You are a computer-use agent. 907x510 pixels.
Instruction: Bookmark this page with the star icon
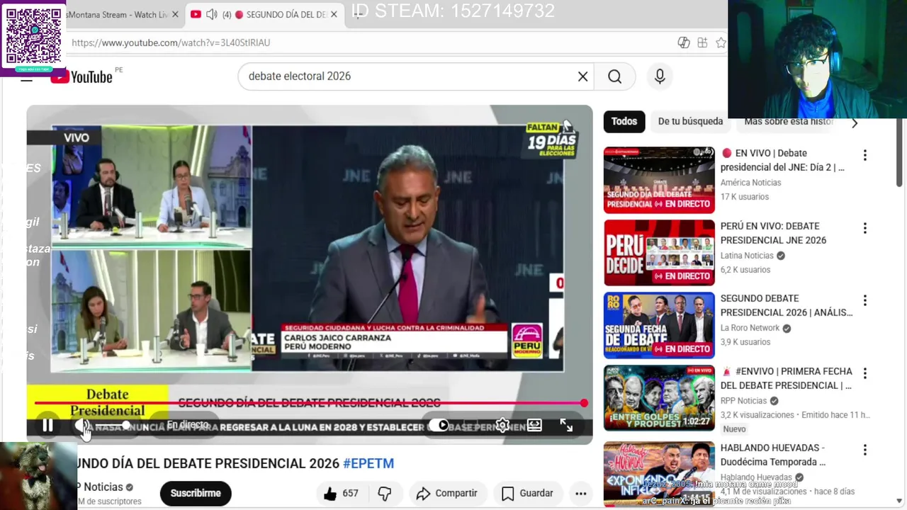pos(721,42)
